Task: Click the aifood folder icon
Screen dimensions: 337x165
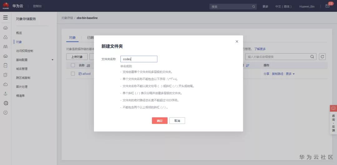Action: tap(80, 73)
